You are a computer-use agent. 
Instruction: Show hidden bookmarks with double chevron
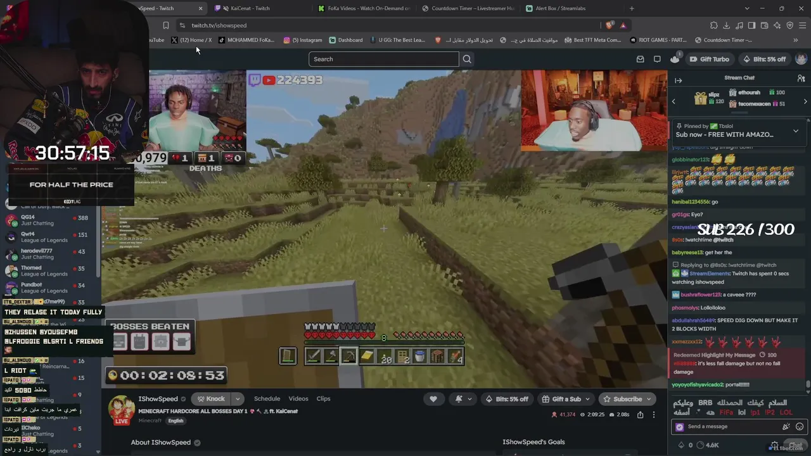click(x=796, y=40)
